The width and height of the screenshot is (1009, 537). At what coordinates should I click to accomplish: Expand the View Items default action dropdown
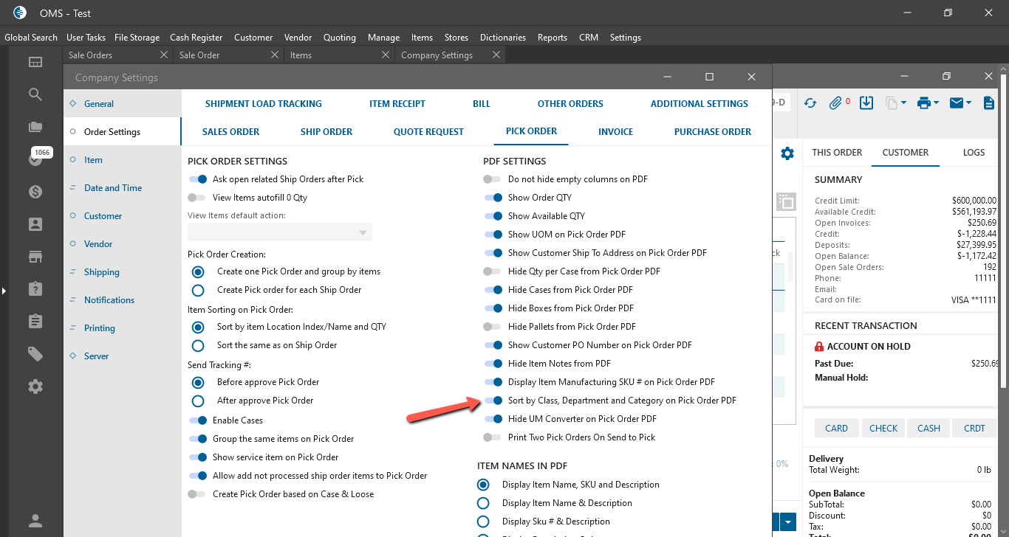click(x=362, y=233)
